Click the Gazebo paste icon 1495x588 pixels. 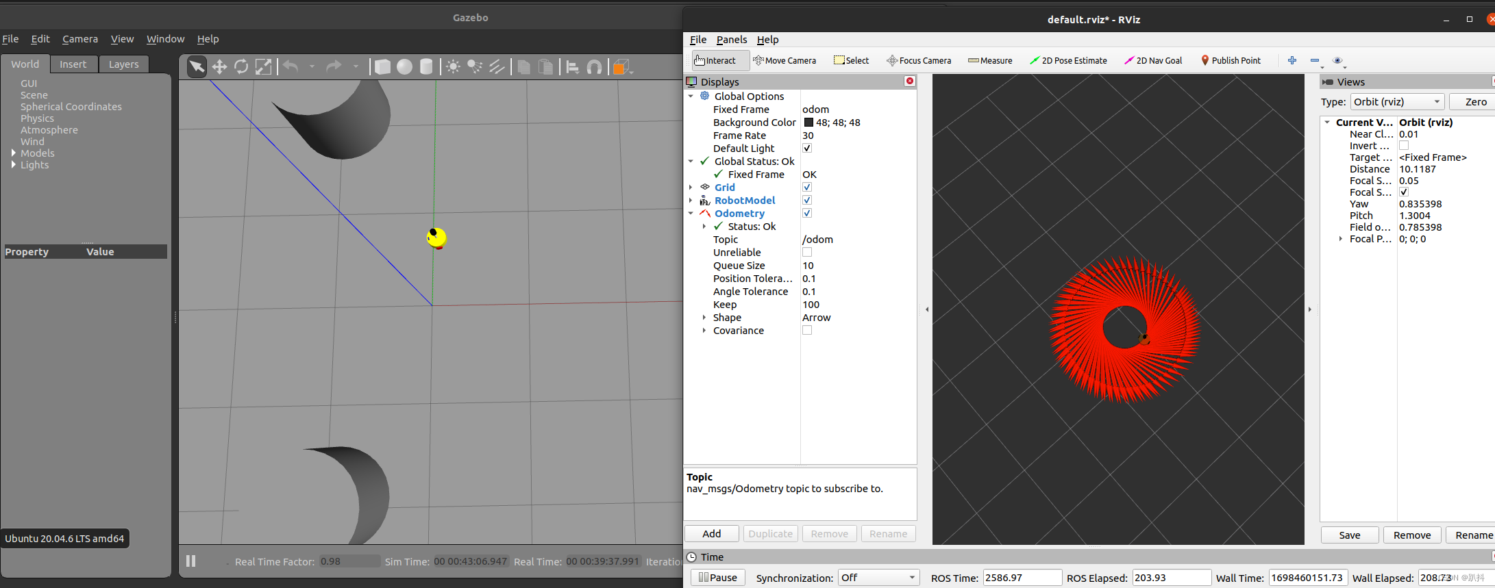click(x=546, y=66)
